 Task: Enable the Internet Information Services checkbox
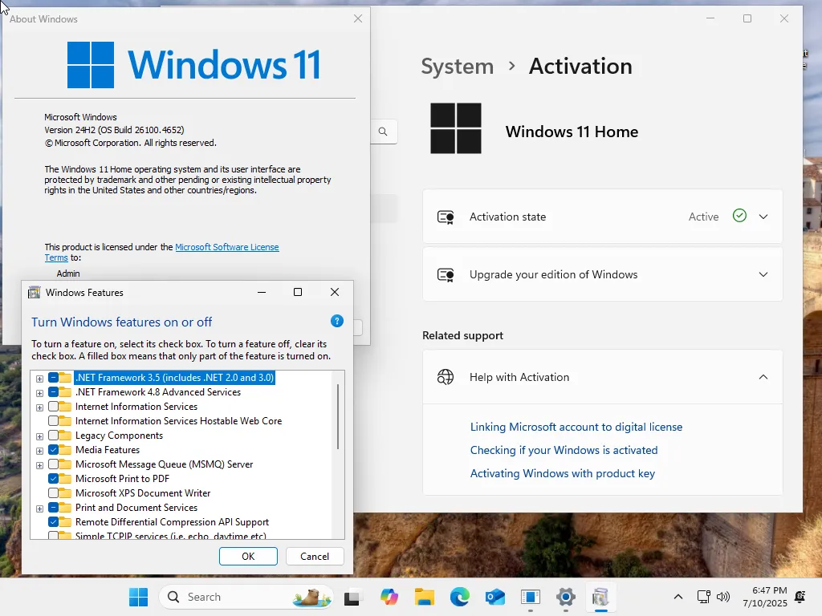(54, 407)
